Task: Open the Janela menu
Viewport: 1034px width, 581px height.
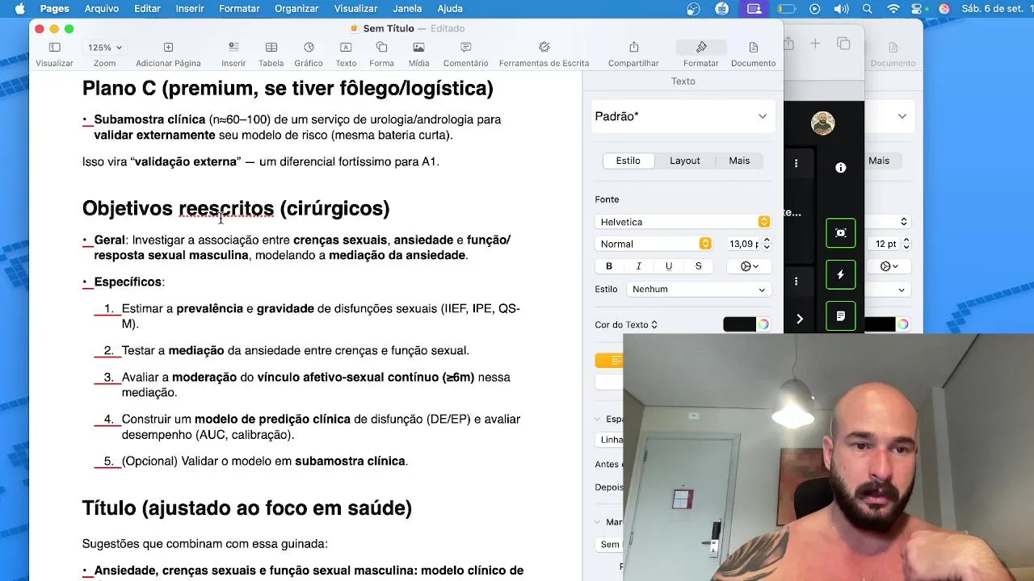Action: pyautogui.click(x=407, y=9)
